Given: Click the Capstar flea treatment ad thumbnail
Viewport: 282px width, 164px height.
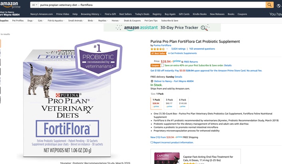Looking at the screenshot, I should tap(167, 158).
